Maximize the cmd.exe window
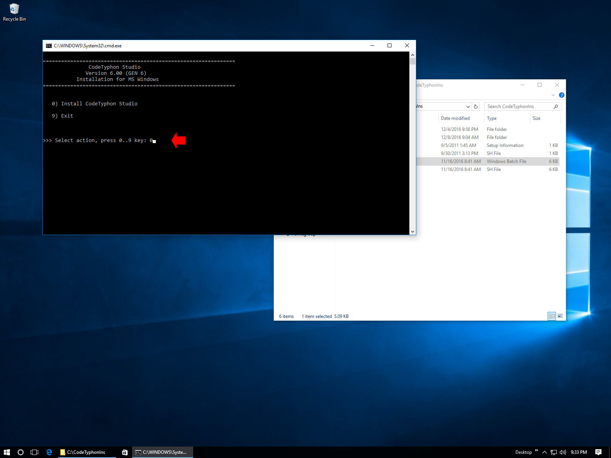 (x=390, y=45)
